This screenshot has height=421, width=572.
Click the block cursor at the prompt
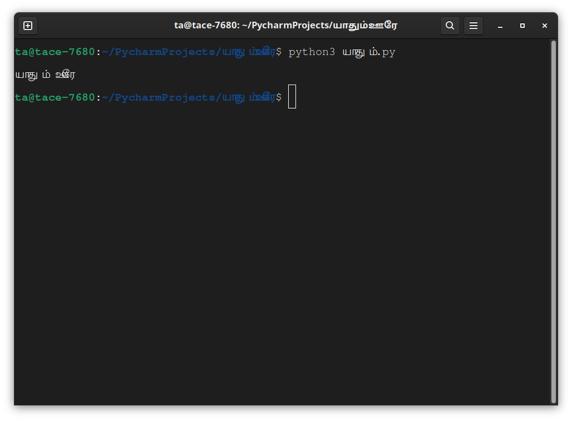pos(292,97)
